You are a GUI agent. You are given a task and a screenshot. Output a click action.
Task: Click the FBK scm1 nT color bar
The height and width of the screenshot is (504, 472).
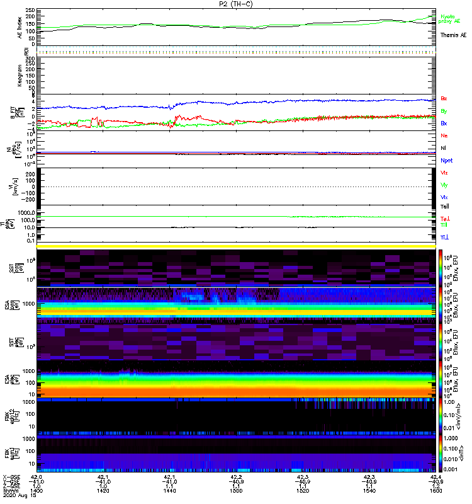click(x=441, y=454)
